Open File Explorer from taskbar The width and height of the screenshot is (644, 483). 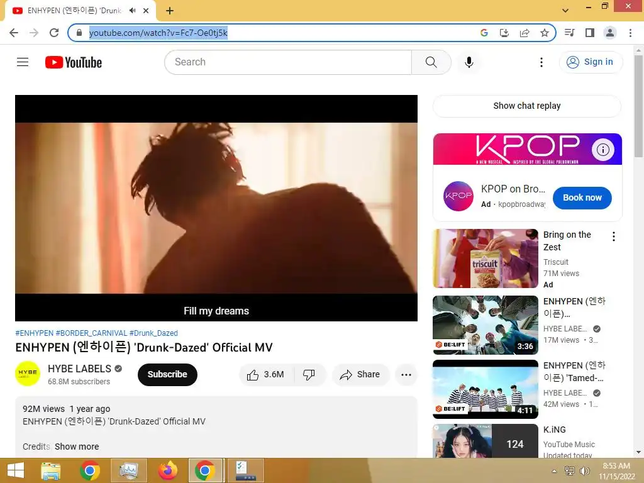[50, 470]
